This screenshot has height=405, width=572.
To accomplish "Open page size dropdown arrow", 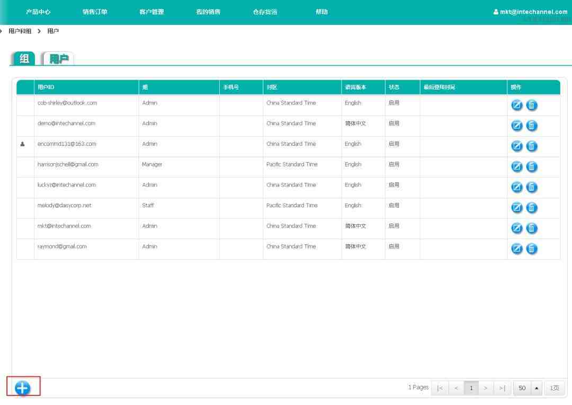I will click(536, 388).
